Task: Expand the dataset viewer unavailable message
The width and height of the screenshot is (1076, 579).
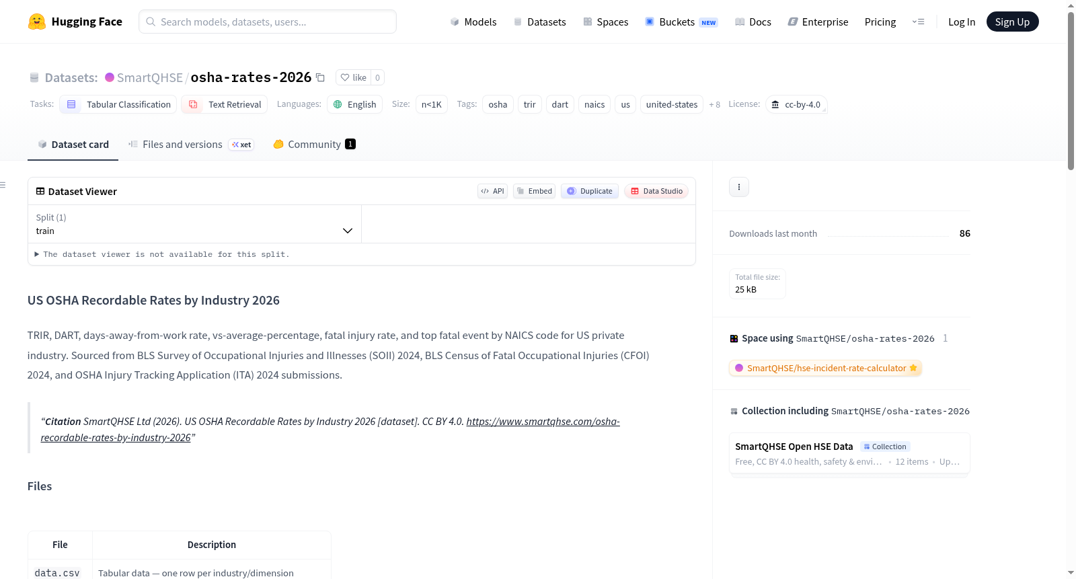Action: (162, 254)
